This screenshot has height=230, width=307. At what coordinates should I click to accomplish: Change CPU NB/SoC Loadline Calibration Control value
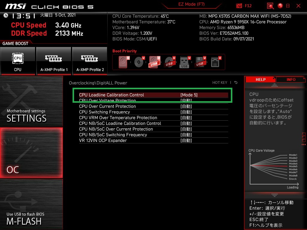tap(186, 123)
